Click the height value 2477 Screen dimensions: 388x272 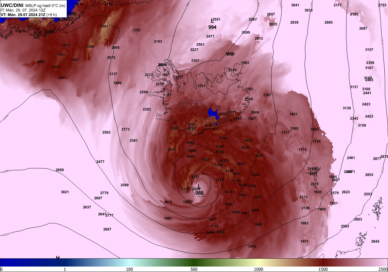pyautogui.click(x=100, y=162)
